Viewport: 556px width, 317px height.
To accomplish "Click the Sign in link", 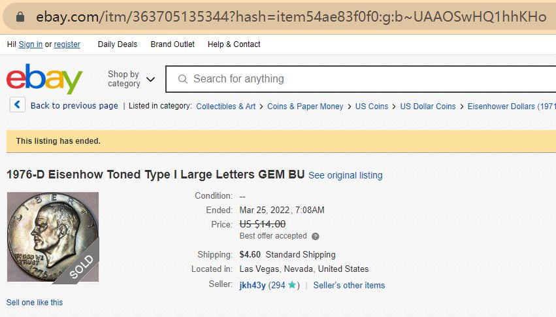I will pos(31,44).
